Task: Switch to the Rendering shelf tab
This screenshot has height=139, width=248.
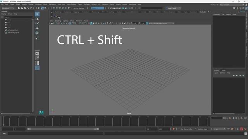Action: point(95,12)
